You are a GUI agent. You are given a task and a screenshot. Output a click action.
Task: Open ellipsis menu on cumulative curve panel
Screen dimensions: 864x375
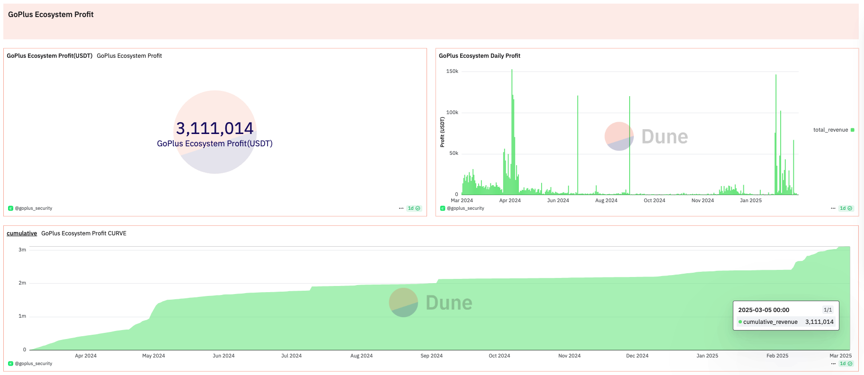coord(833,364)
